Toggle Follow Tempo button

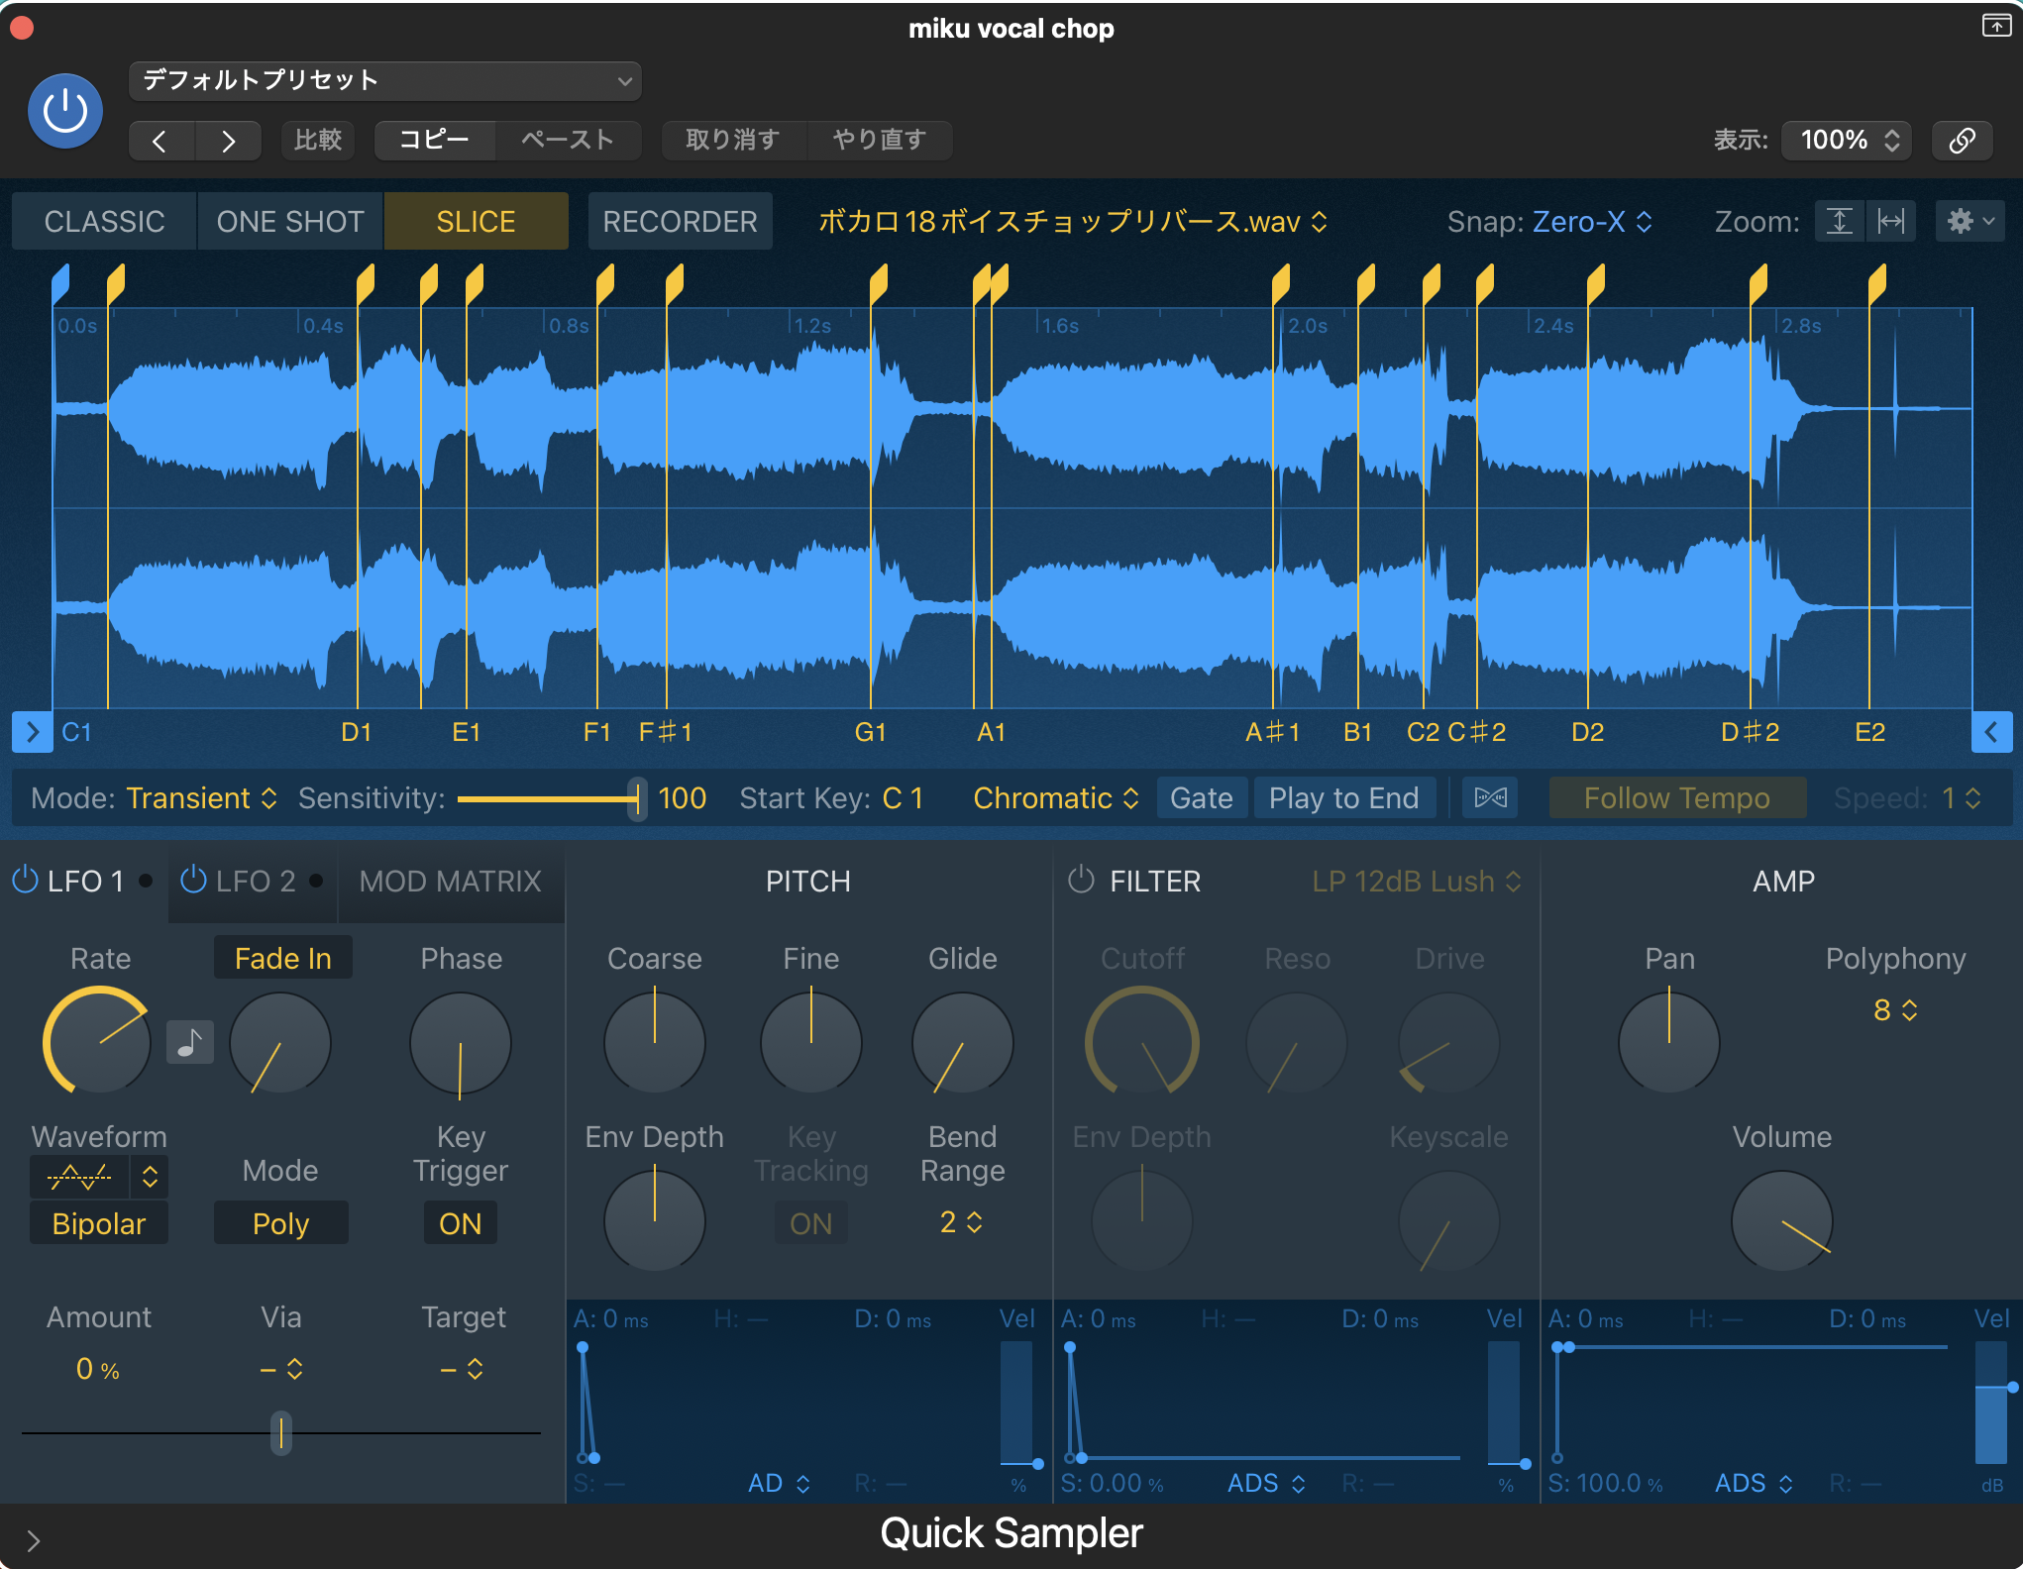pyautogui.click(x=1676, y=798)
